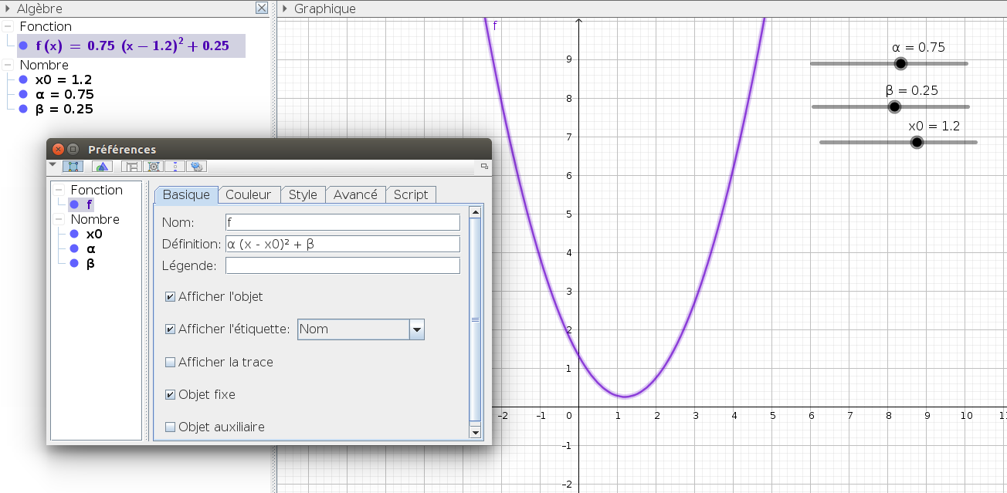
Task: Select the α entry in Préférences object tree
Action: (x=91, y=248)
